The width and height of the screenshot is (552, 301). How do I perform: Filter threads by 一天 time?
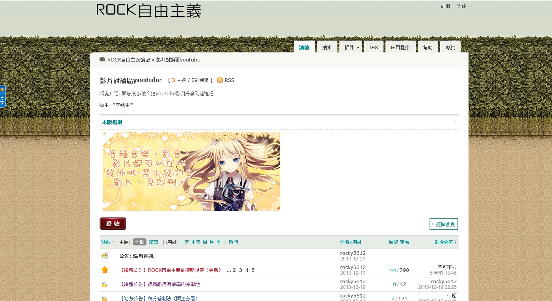(x=184, y=242)
